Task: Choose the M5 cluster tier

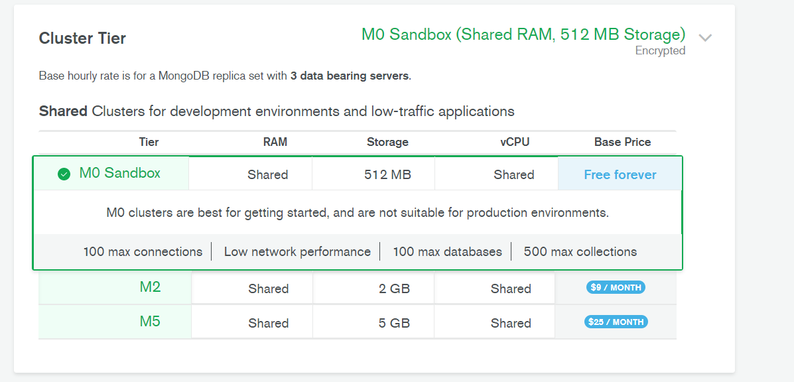Action: coord(150,321)
